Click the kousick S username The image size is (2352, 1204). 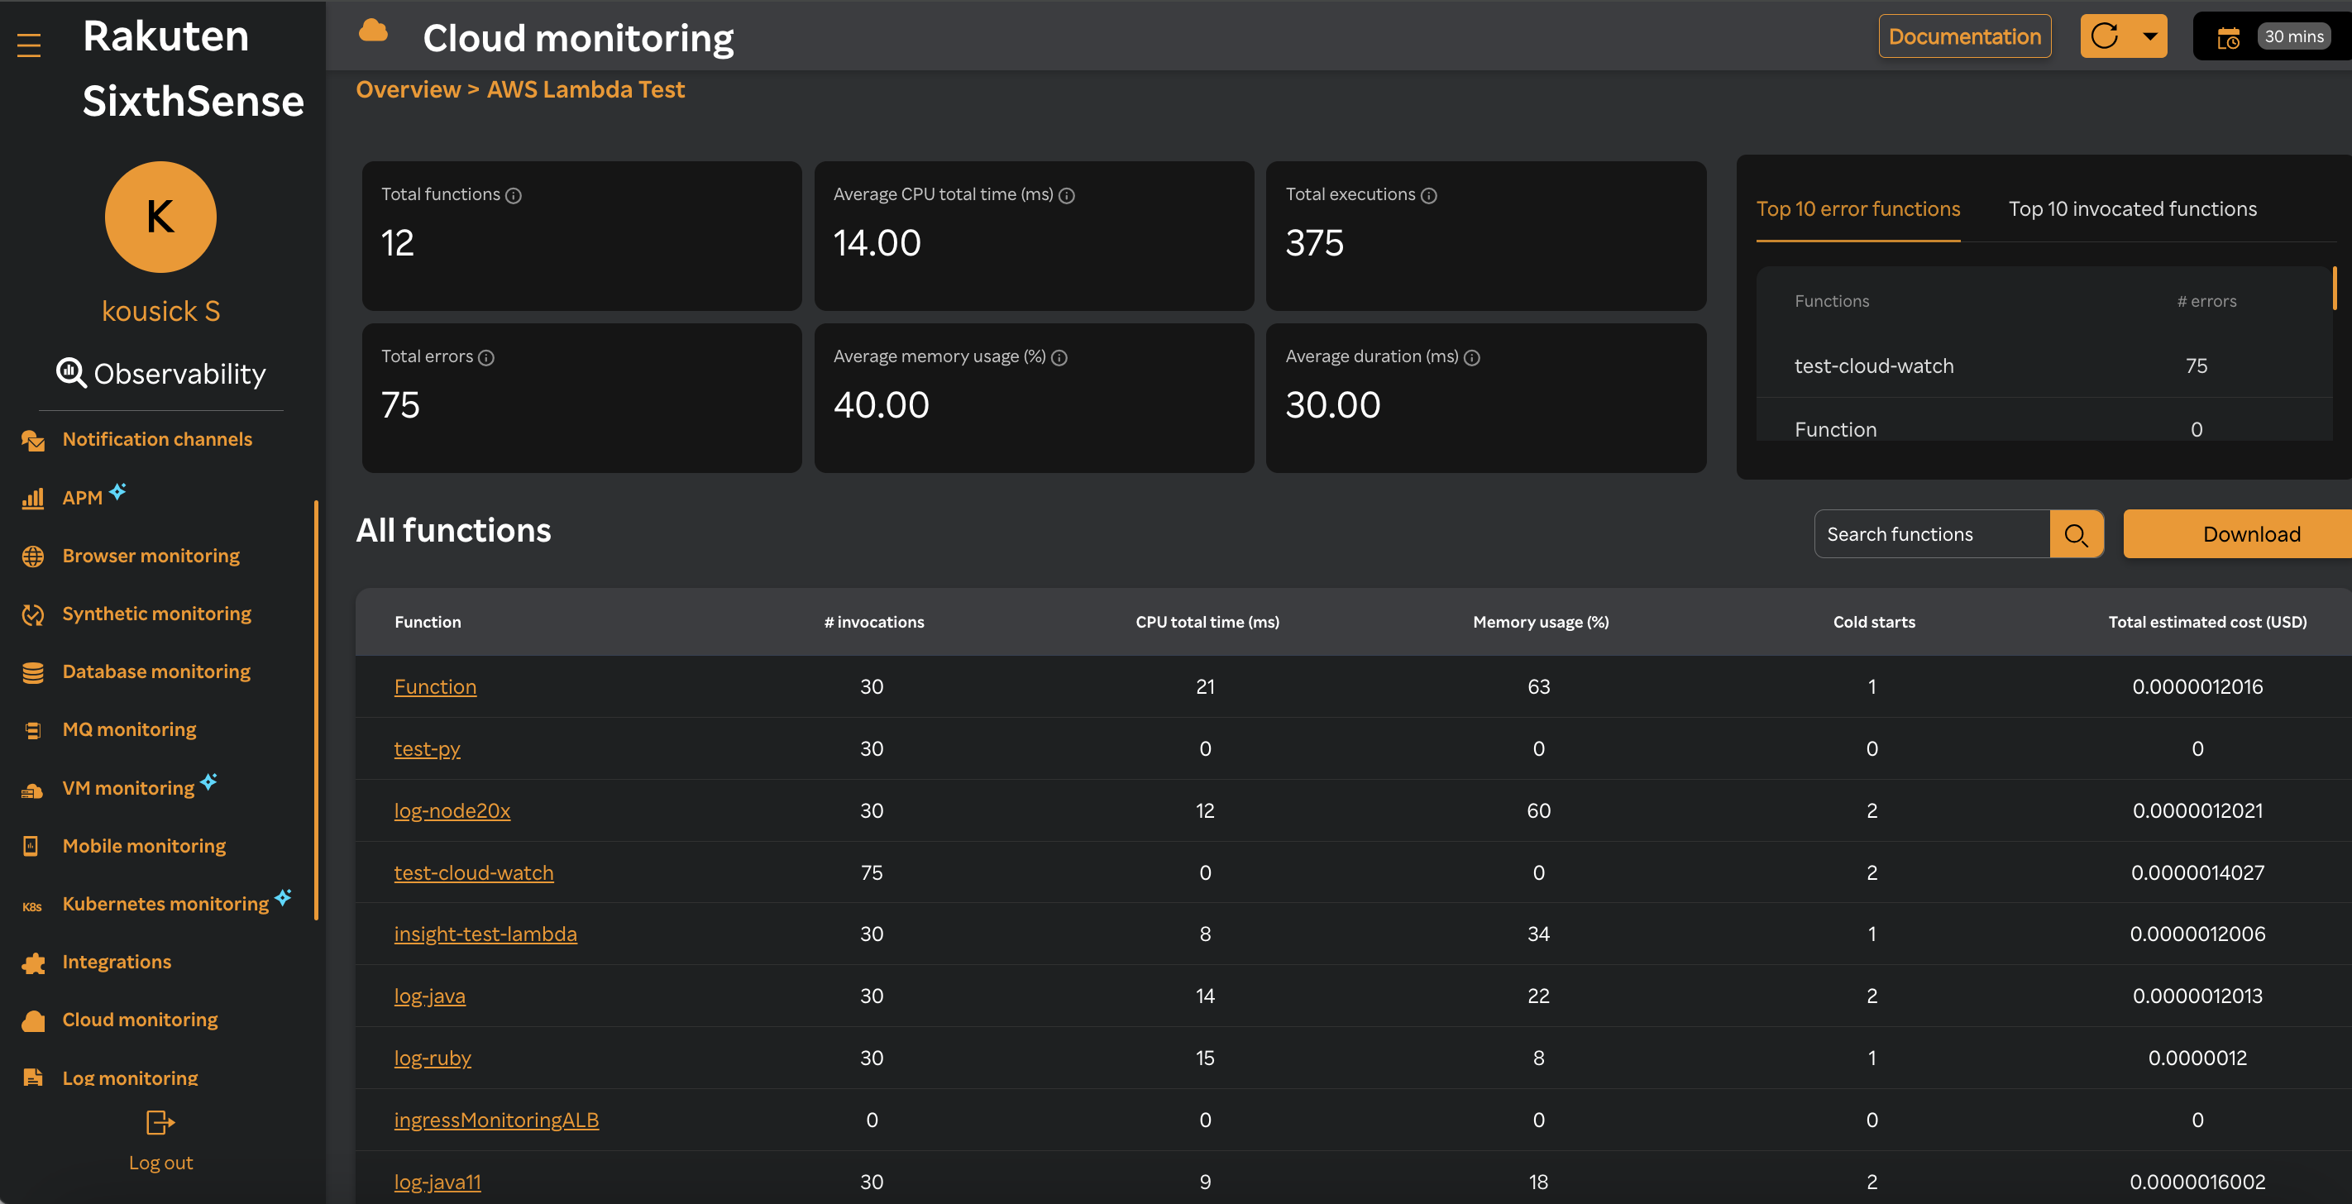pos(160,311)
